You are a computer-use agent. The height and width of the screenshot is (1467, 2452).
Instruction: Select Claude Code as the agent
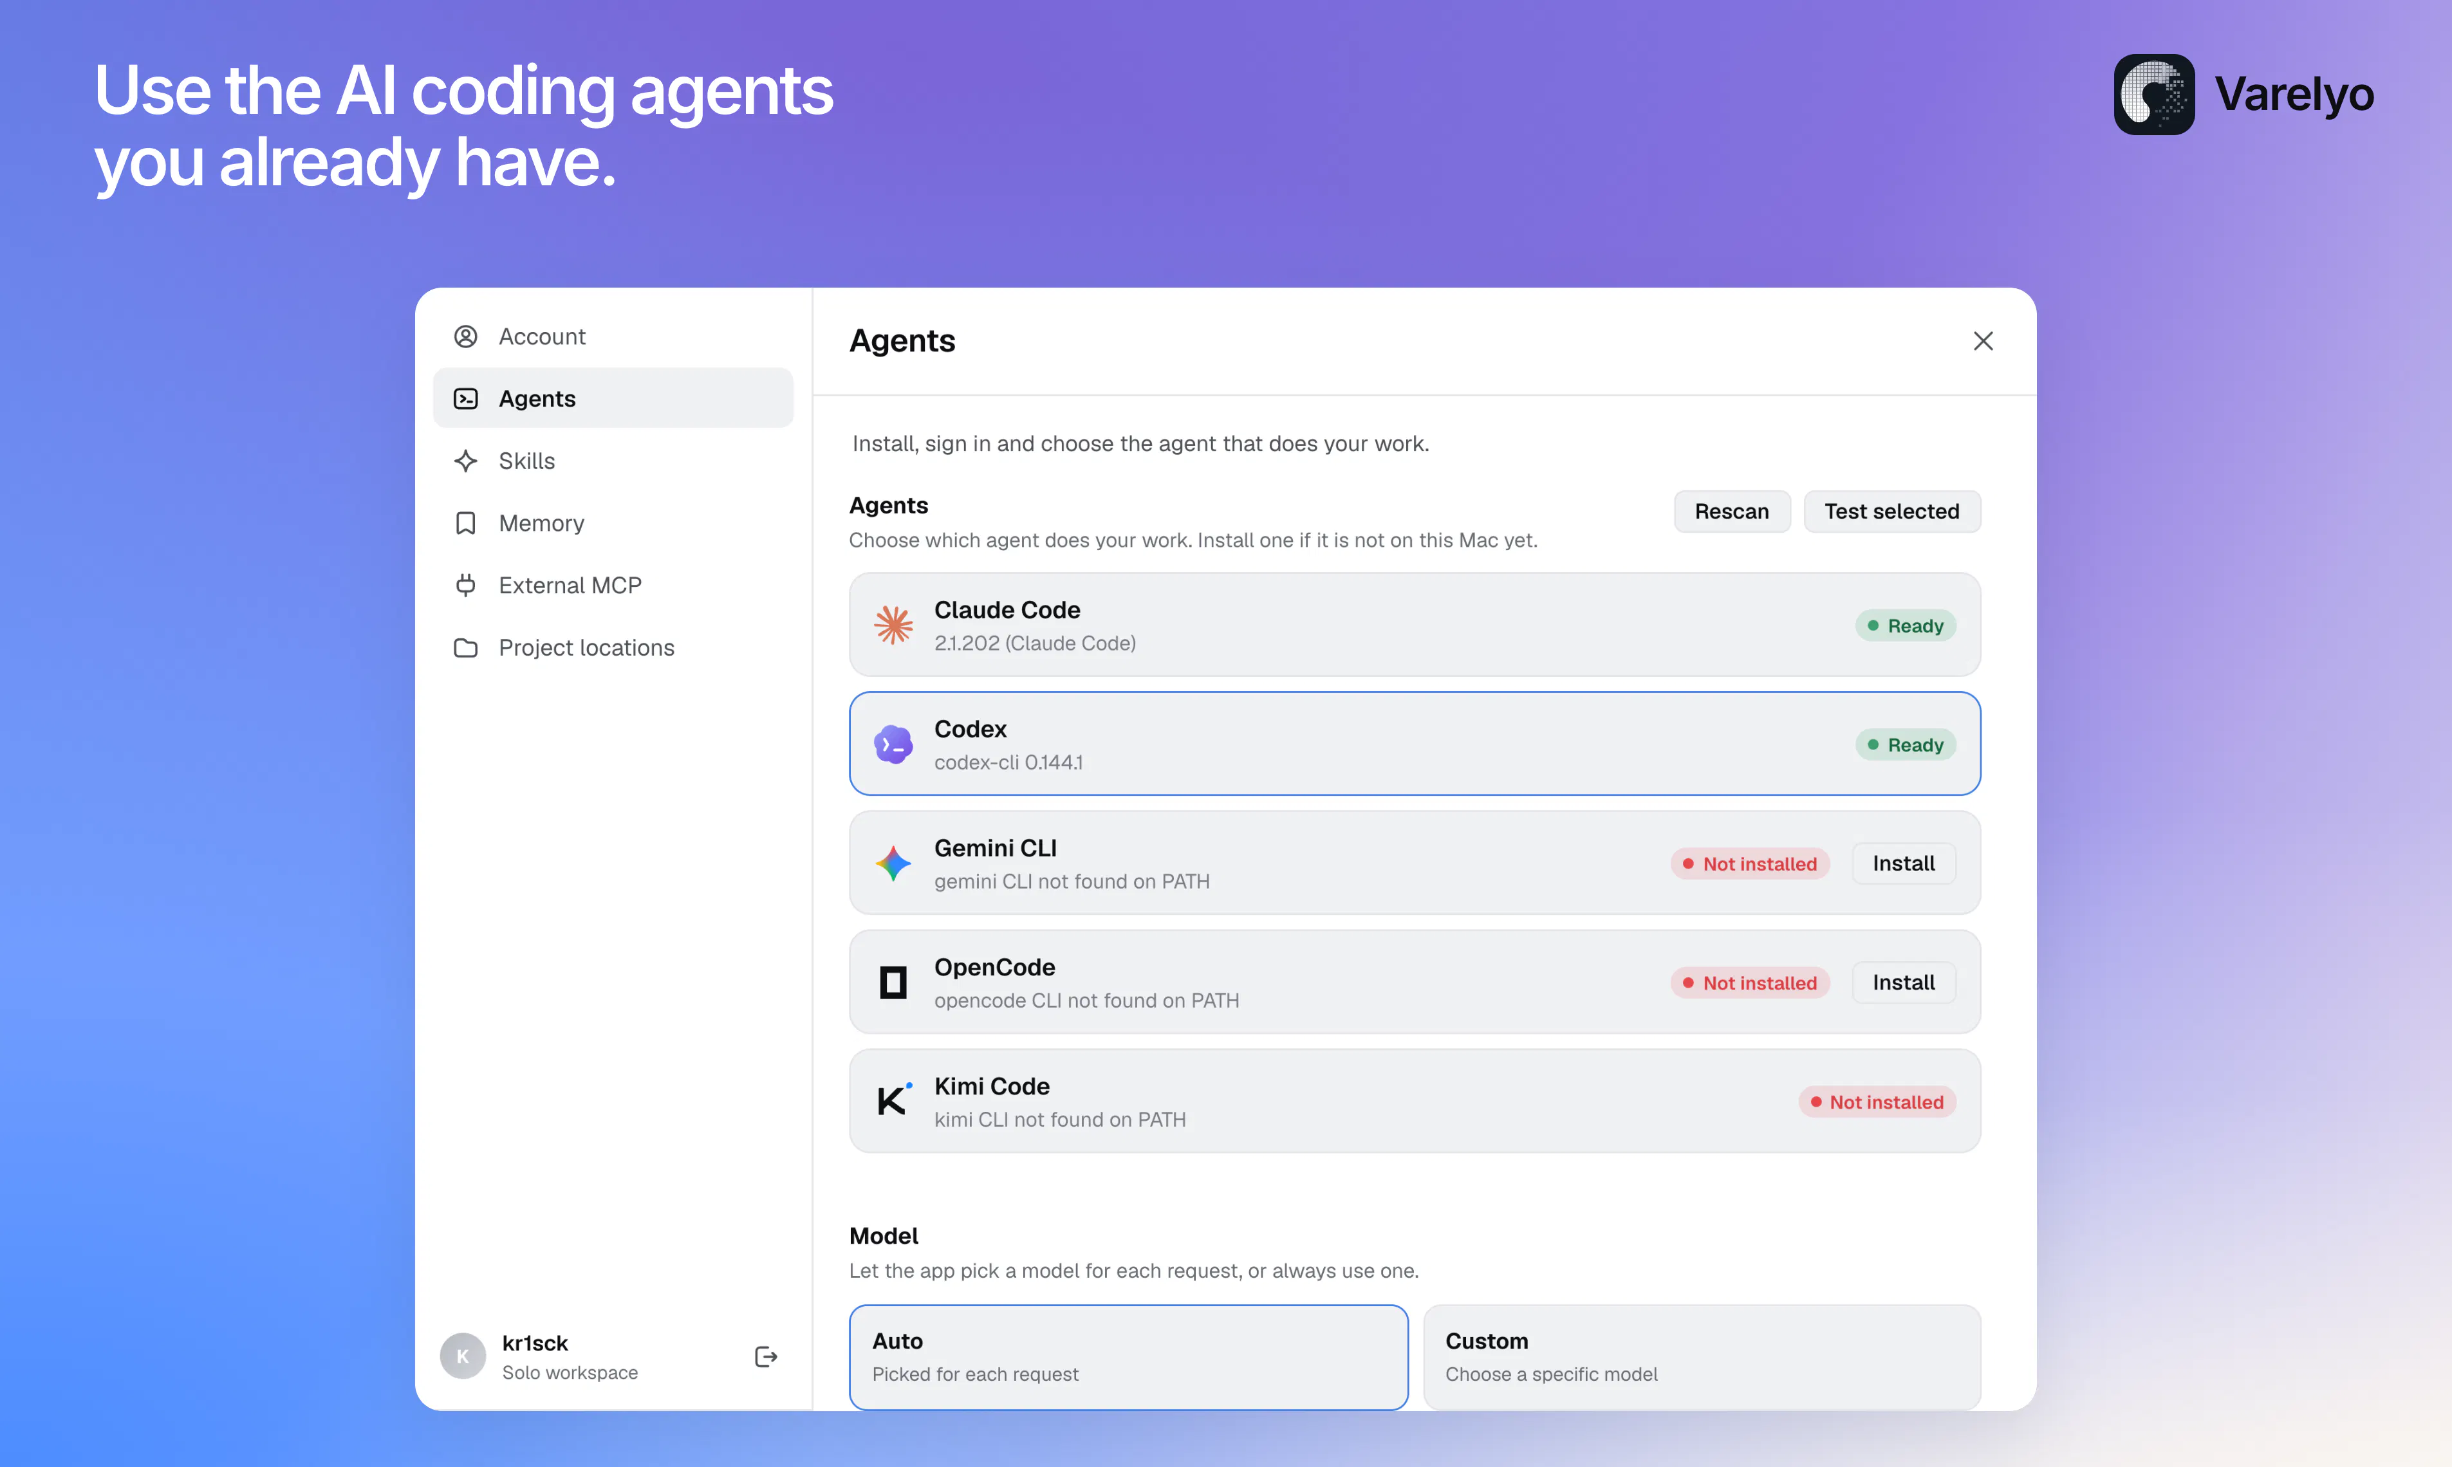coord(1415,625)
